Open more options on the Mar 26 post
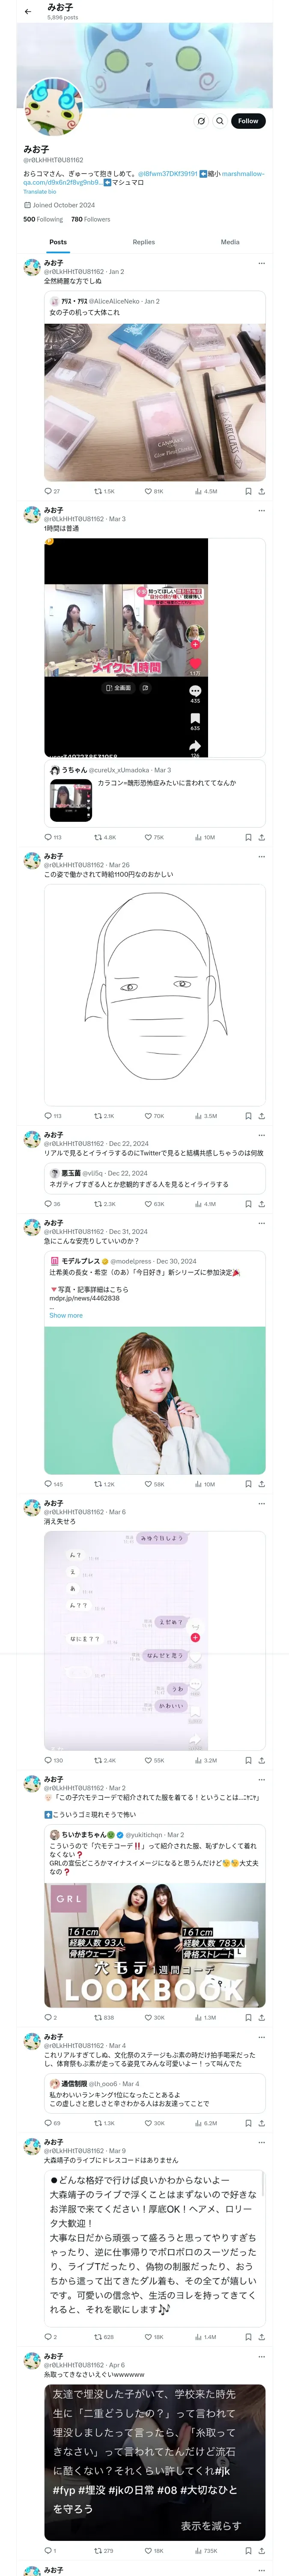Image resolution: width=289 pixels, height=2576 pixels. point(261,856)
